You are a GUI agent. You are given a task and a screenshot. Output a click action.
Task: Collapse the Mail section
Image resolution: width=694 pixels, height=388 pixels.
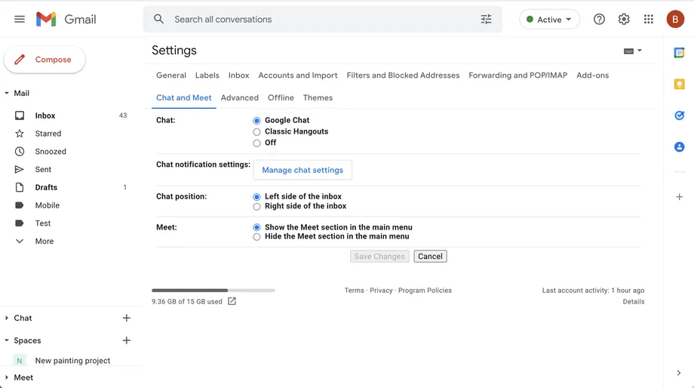(x=7, y=93)
